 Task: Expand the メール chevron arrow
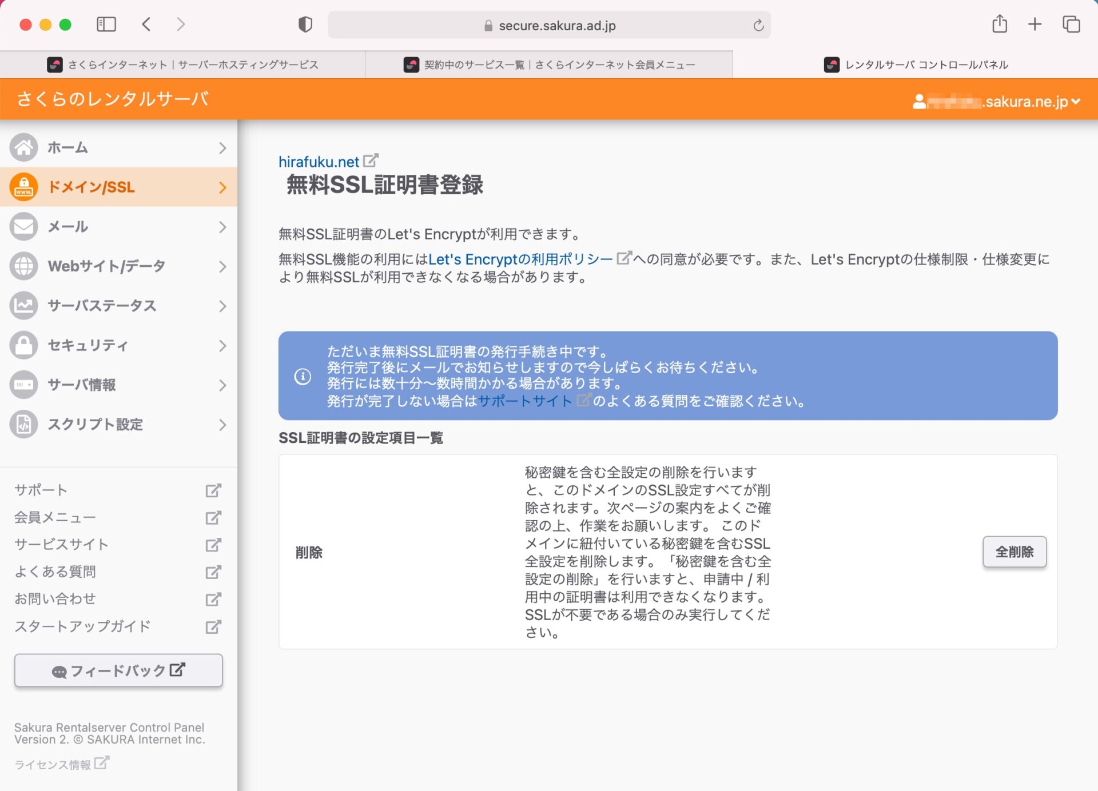(x=222, y=227)
